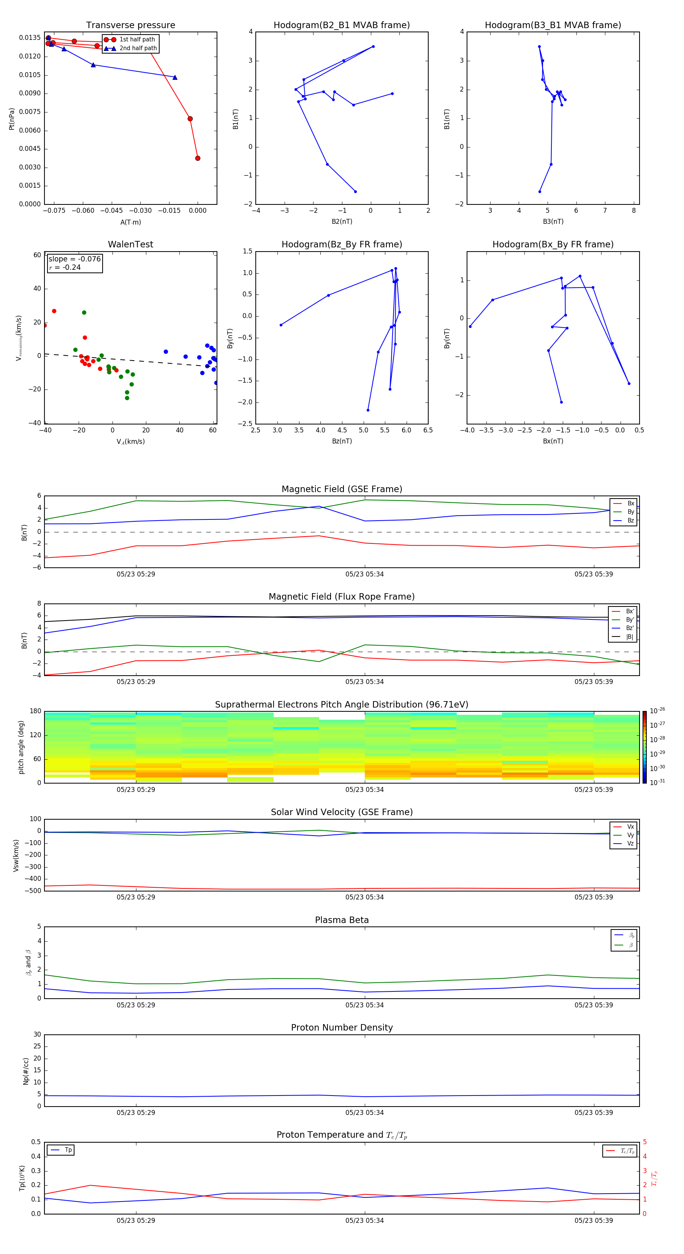Click the "Bz(nT)" x-axis label
The image size is (684, 1254).
pyautogui.click(x=342, y=441)
